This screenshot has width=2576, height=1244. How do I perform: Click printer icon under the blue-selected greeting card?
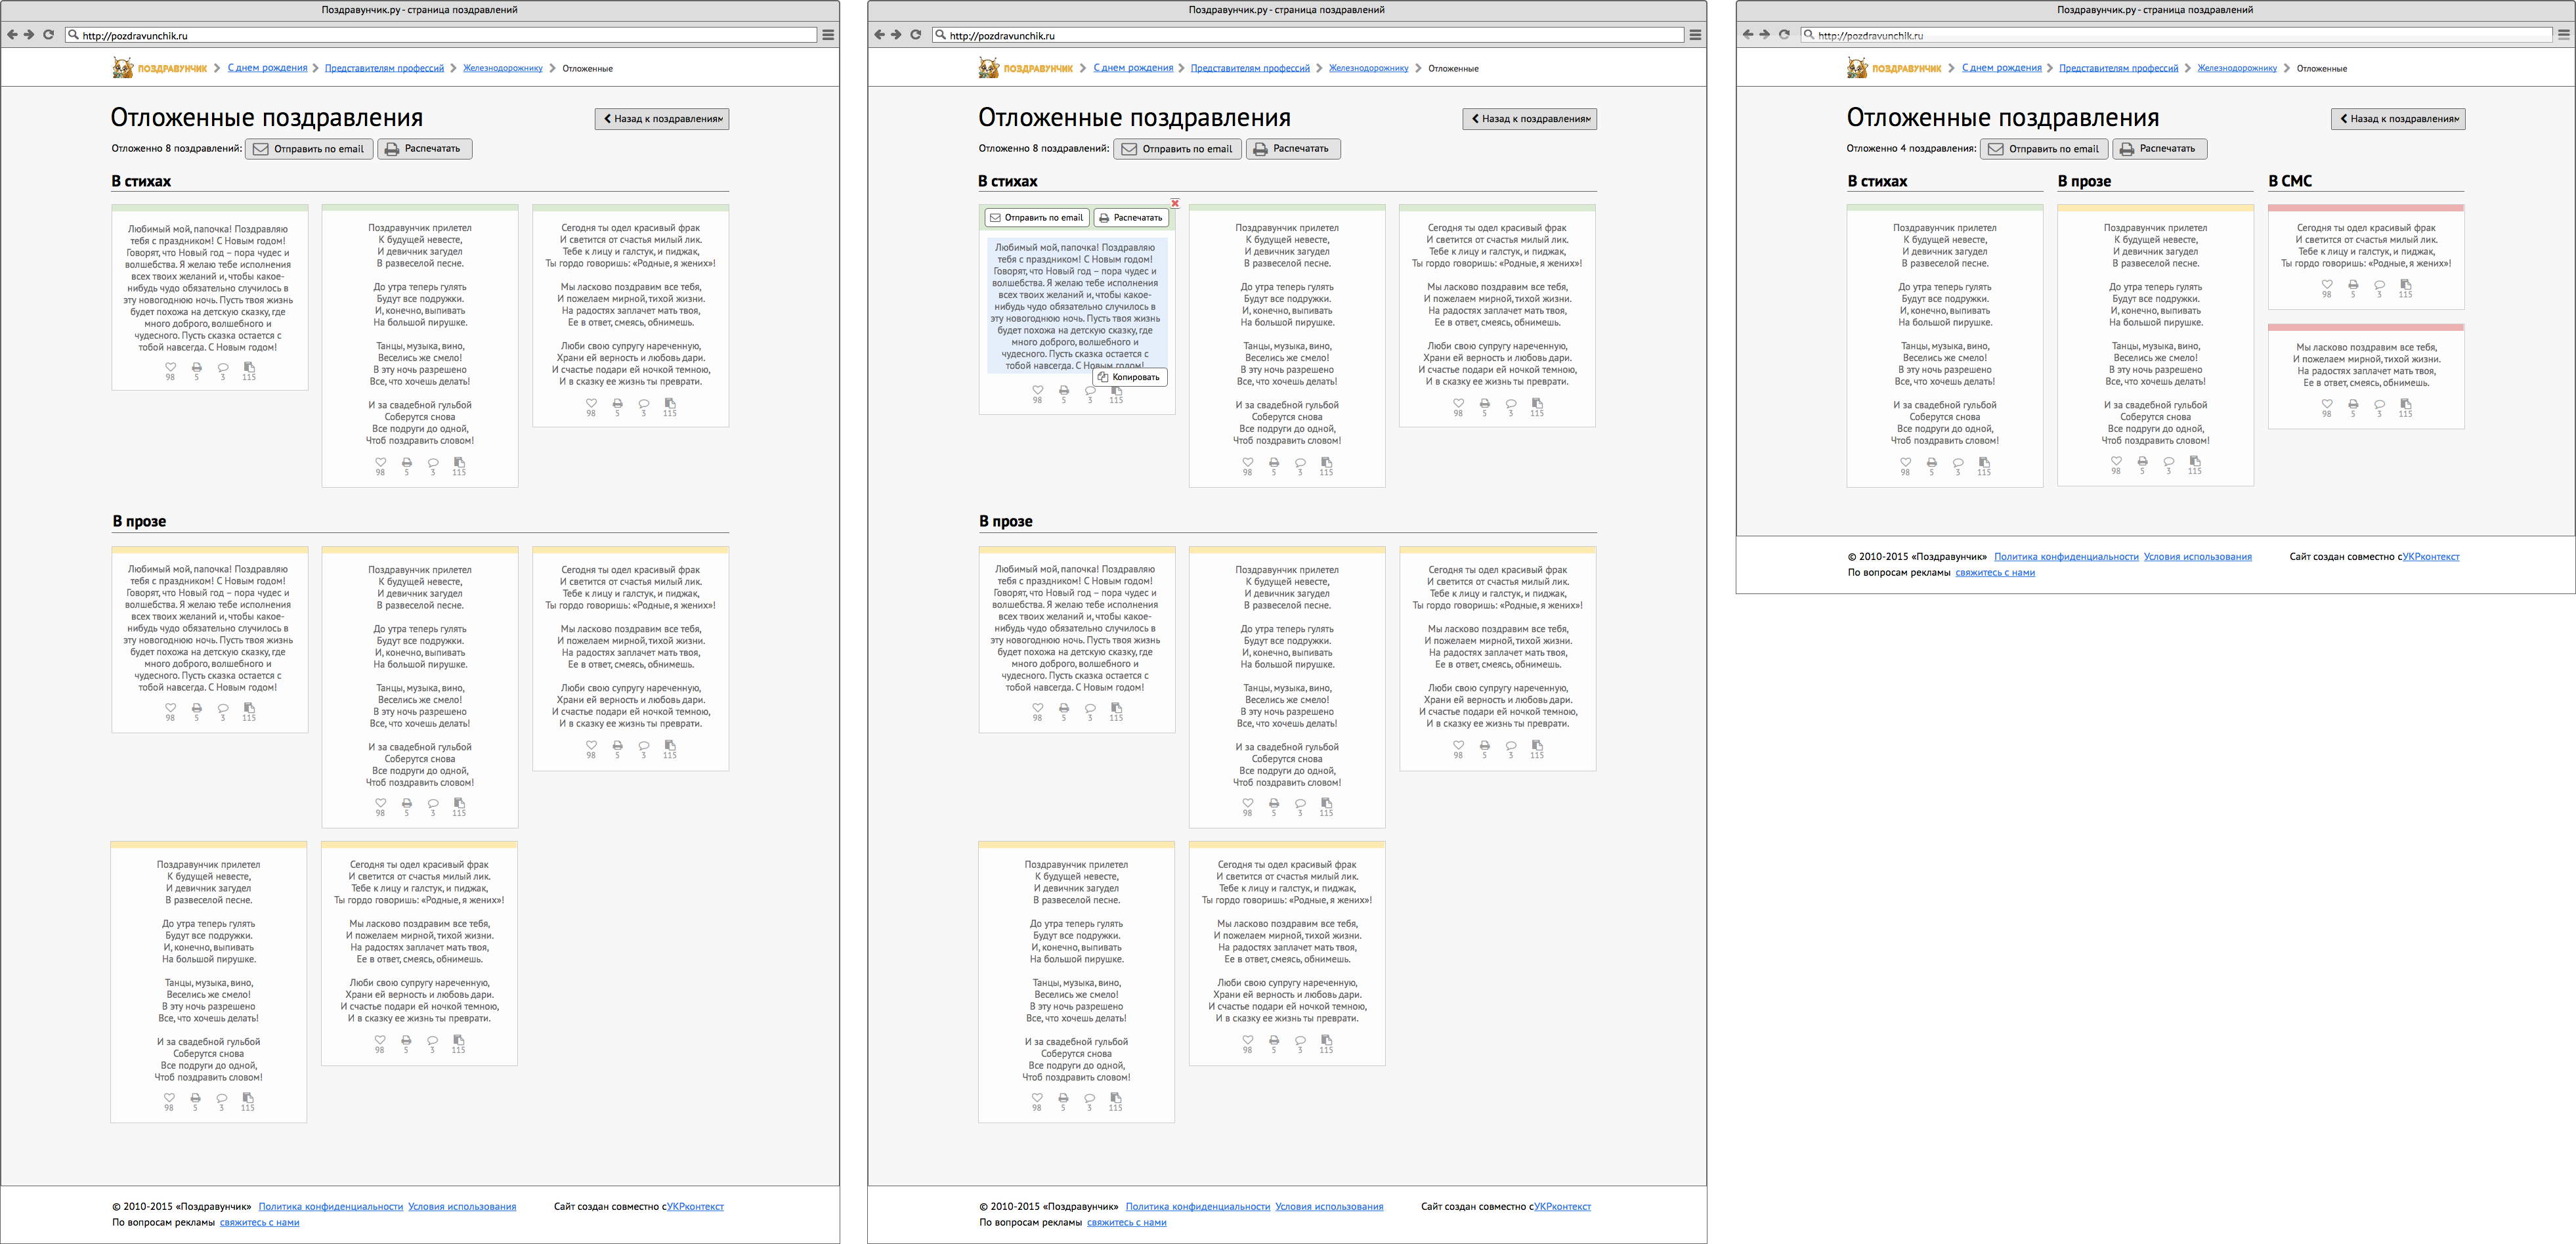pyautogui.click(x=1063, y=391)
